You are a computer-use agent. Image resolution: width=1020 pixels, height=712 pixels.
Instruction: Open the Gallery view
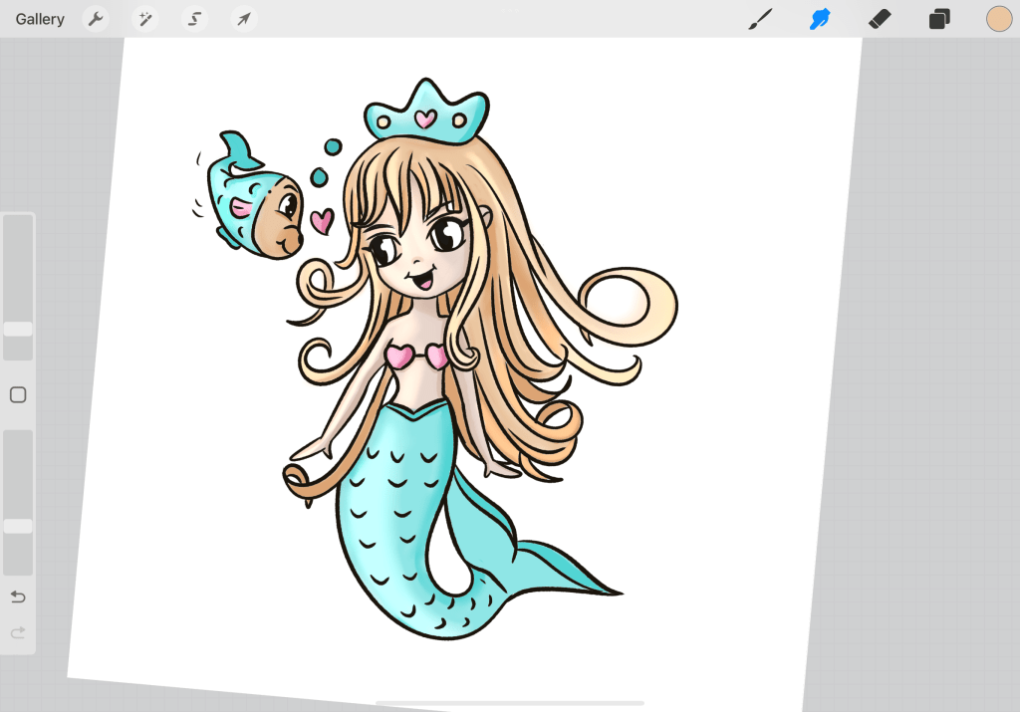[40, 19]
